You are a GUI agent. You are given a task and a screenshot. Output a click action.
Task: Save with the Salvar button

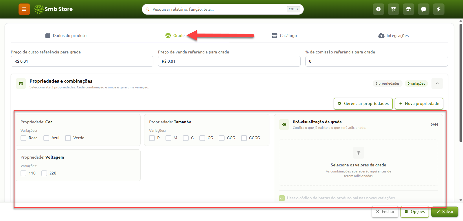pyautogui.click(x=445, y=212)
